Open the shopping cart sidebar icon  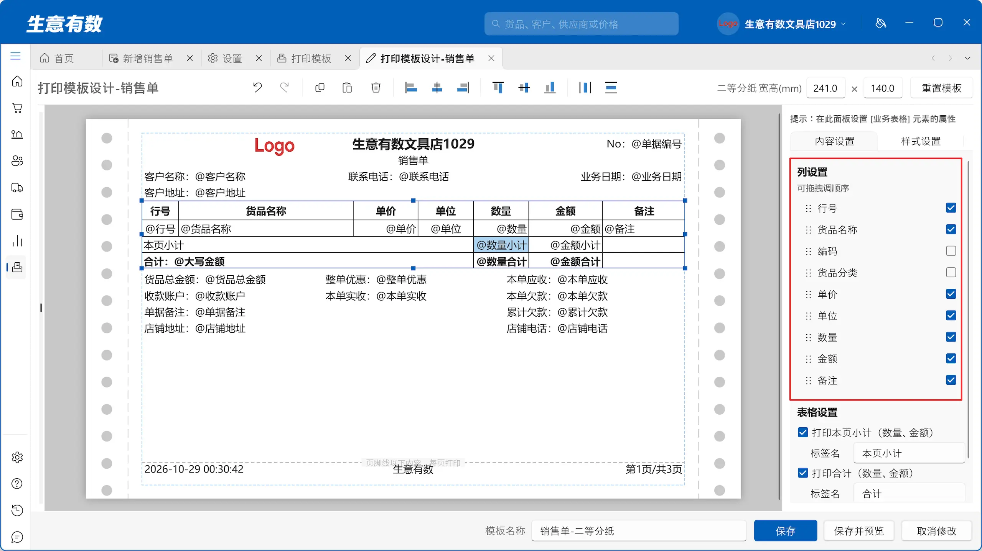[17, 108]
